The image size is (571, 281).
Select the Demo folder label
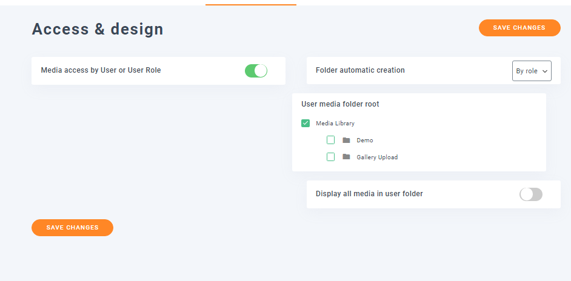pyautogui.click(x=365, y=140)
